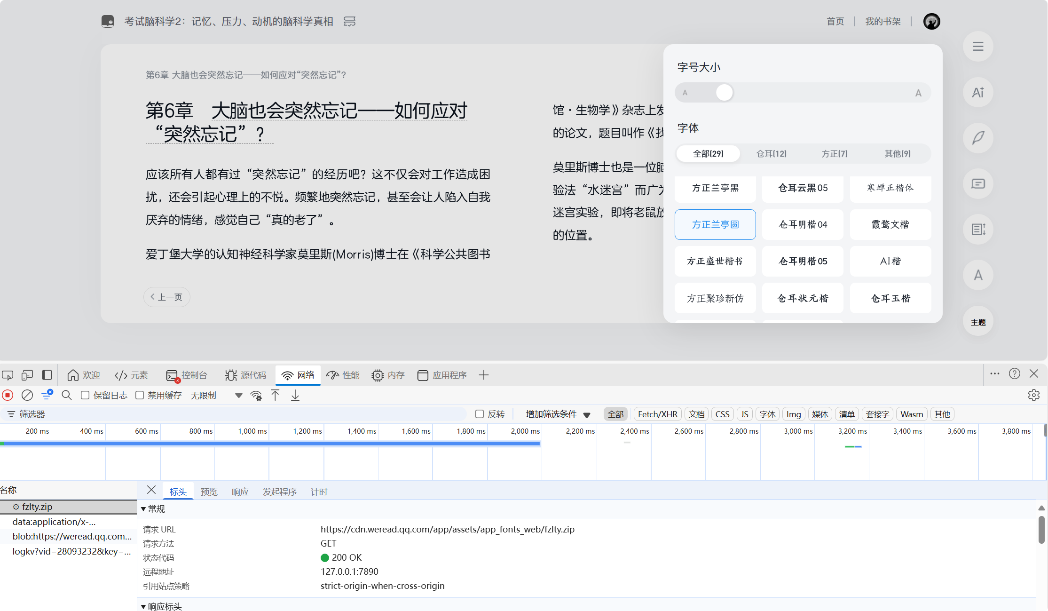1048x611 pixels.
Task: Go to 上一页 previous page
Action: point(166,297)
